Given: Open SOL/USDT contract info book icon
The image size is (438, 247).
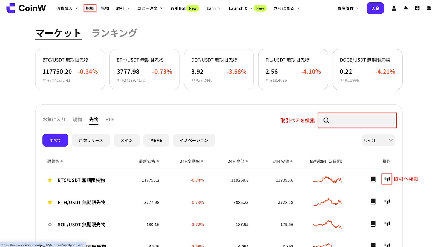Looking at the screenshot, I should tap(373, 224).
